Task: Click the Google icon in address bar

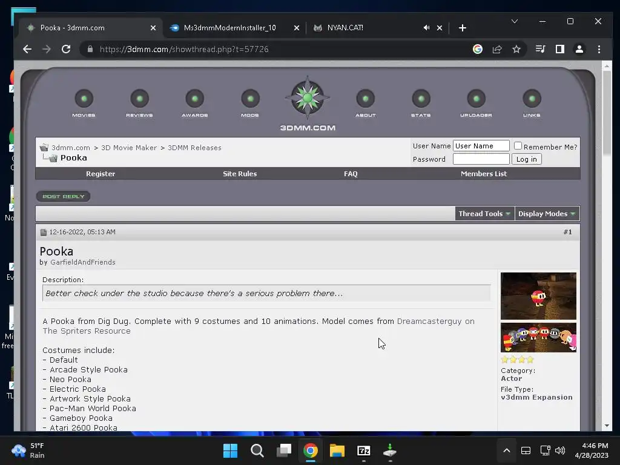Action: [478, 49]
